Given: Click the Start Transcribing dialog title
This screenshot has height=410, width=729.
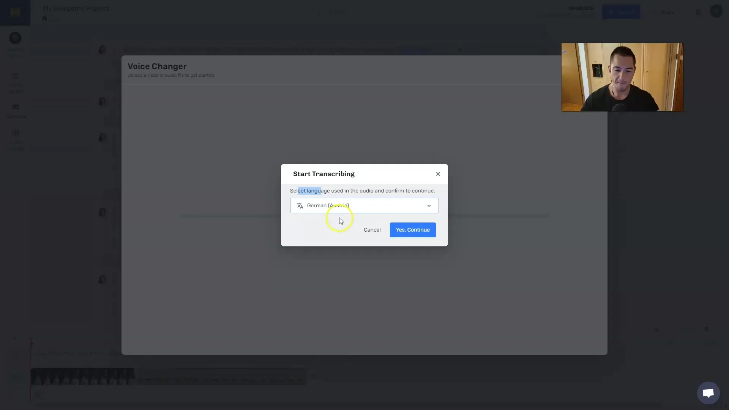Looking at the screenshot, I should [x=323, y=174].
